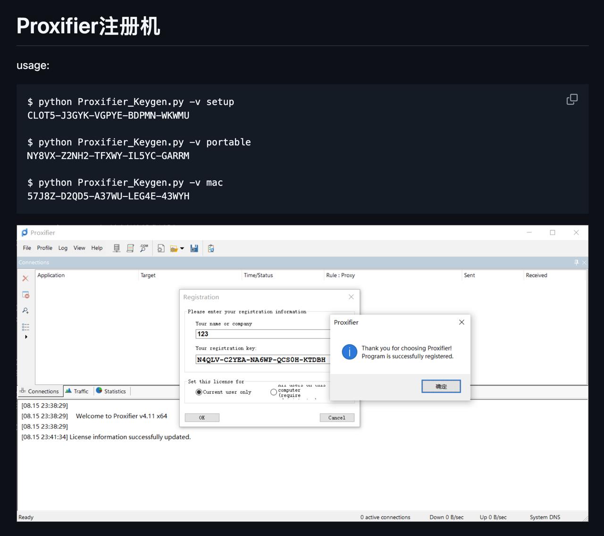604x536 pixels.
Task: Click the block connection sidebar icon
Action: [x=25, y=295]
